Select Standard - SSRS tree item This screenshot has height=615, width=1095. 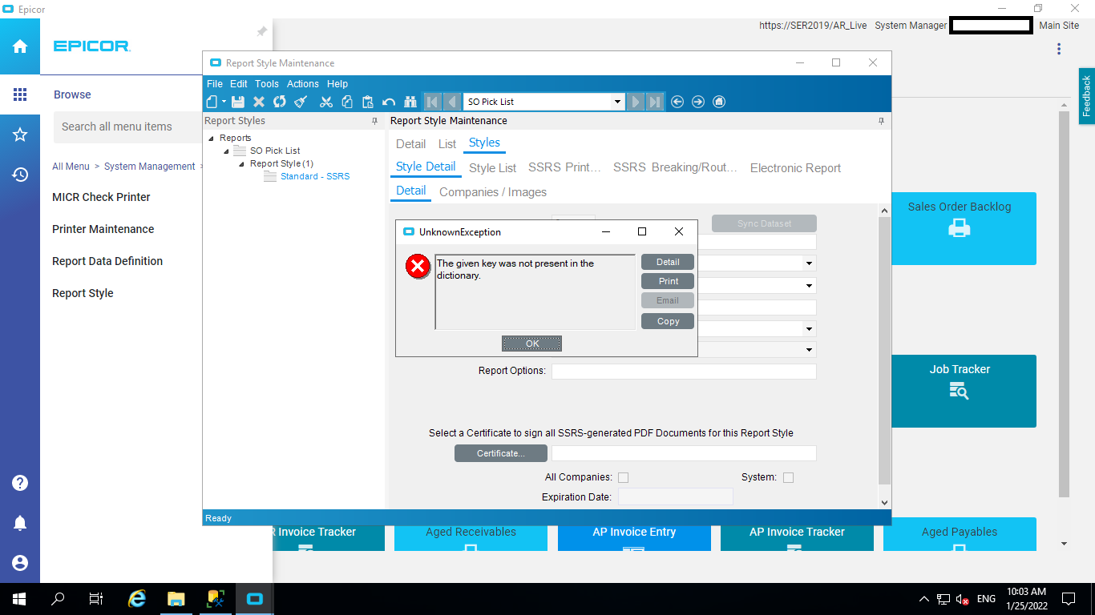coord(315,176)
